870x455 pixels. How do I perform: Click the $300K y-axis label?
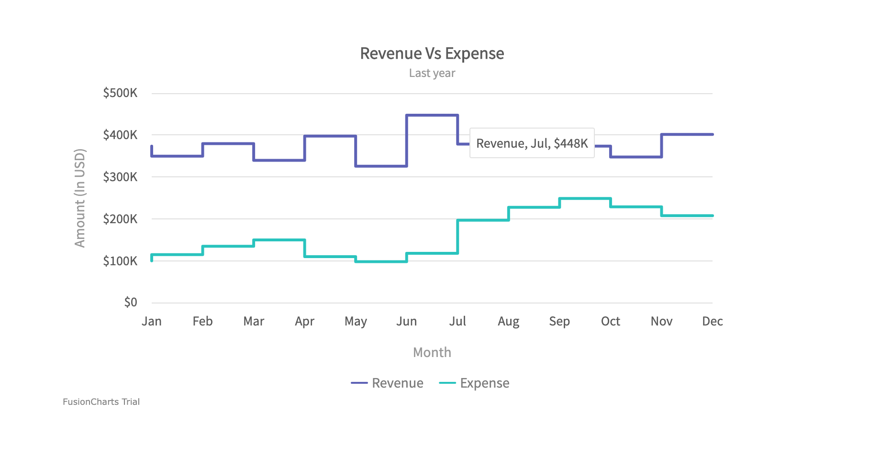120,177
